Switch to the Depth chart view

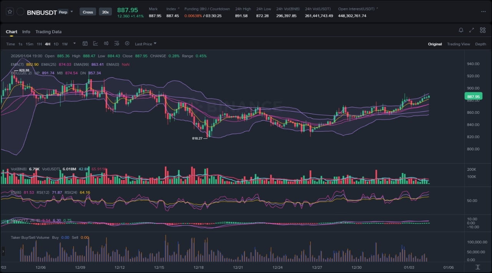point(480,44)
